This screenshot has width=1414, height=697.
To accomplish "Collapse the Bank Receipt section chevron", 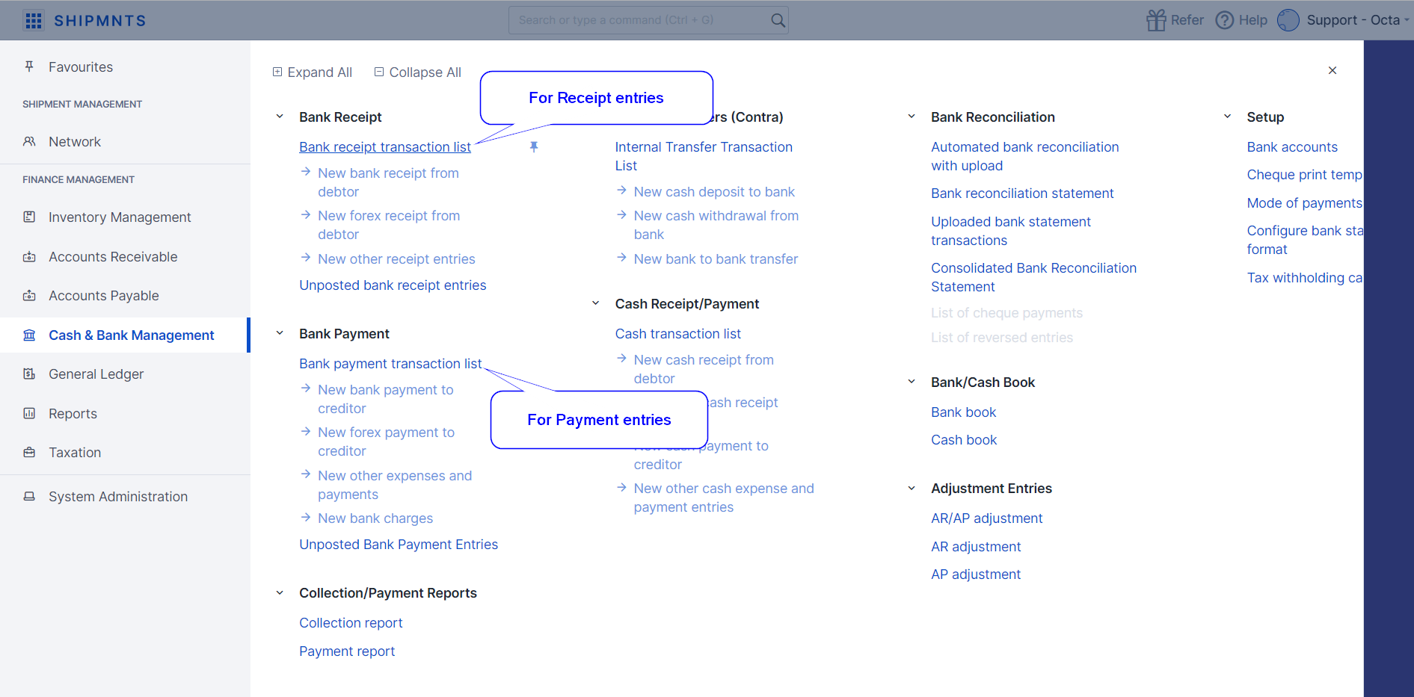I will pyautogui.click(x=280, y=117).
